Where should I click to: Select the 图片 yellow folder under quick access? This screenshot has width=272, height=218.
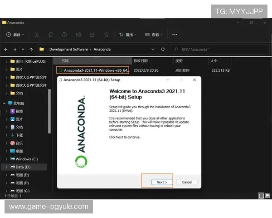[17, 69]
